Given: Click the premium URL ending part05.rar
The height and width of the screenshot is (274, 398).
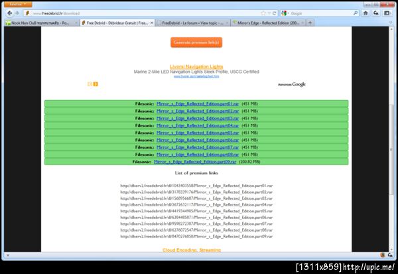Looking at the screenshot, I should tap(196, 211).
